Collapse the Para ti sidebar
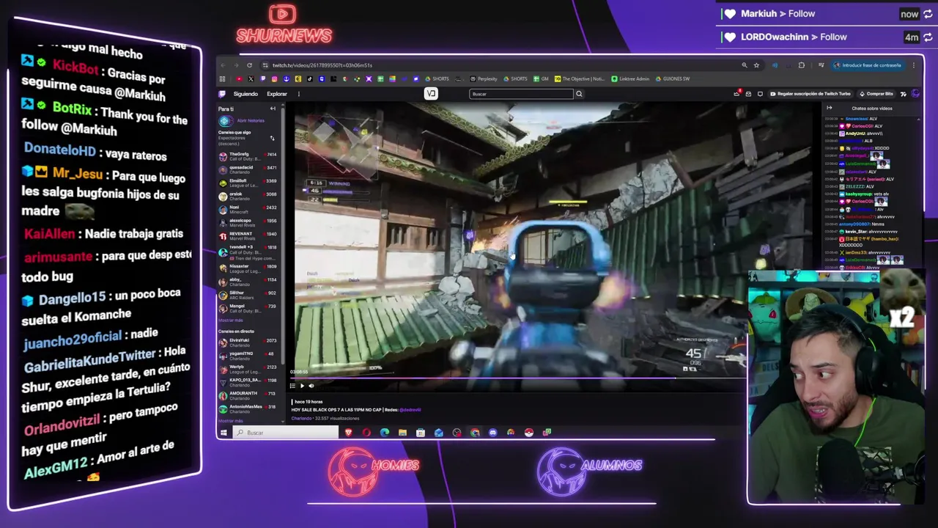The height and width of the screenshot is (528, 938). pyautogui.click(x=273, y=109)
